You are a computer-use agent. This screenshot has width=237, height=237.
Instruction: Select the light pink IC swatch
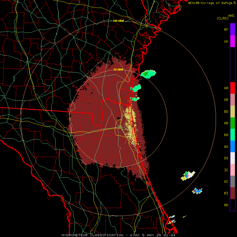coord(233,170)
